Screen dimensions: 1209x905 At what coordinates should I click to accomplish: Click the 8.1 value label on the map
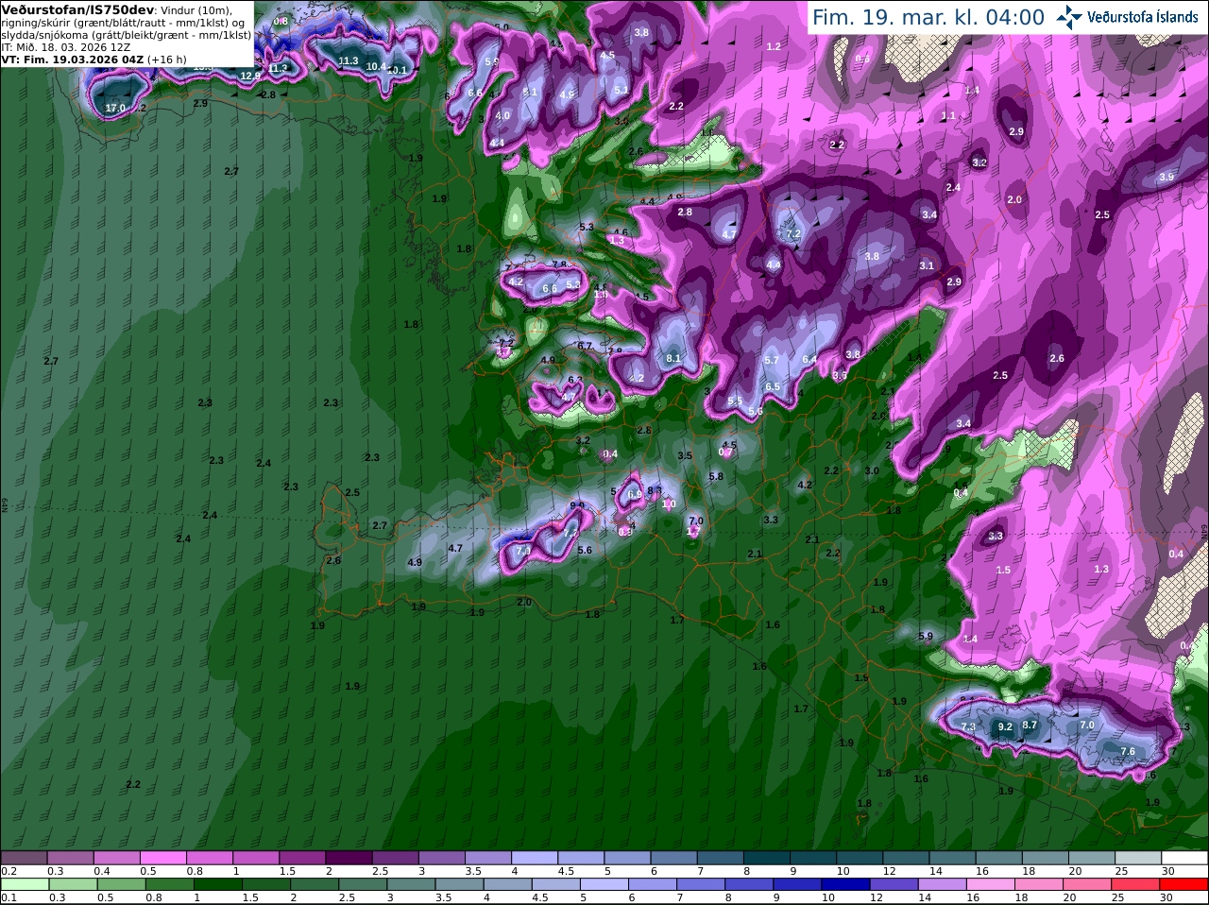pyautogui.click(x=673, y=359)
